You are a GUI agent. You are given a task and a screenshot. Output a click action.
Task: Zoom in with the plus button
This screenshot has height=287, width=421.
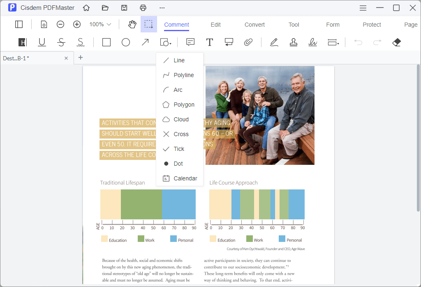(x=77, y=24)
